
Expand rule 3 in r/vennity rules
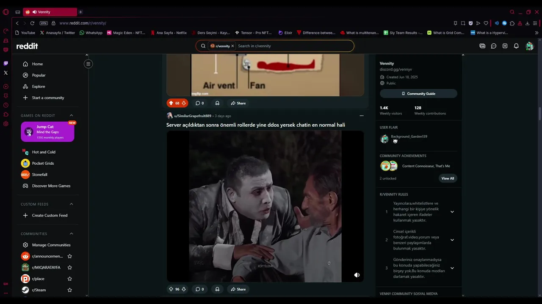[452, 268]
